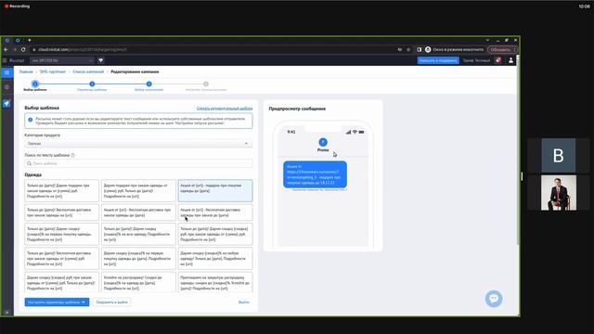Click the address bar URL
Viewport: 594px width, 334px height.
[83, 49]
